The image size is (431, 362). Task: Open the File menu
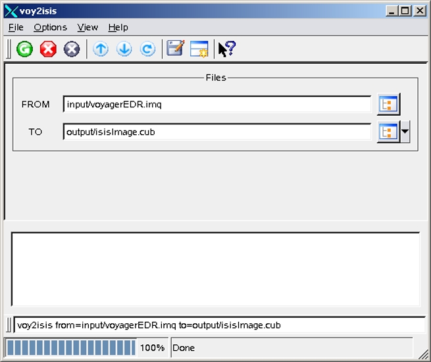tap(16, 27)
